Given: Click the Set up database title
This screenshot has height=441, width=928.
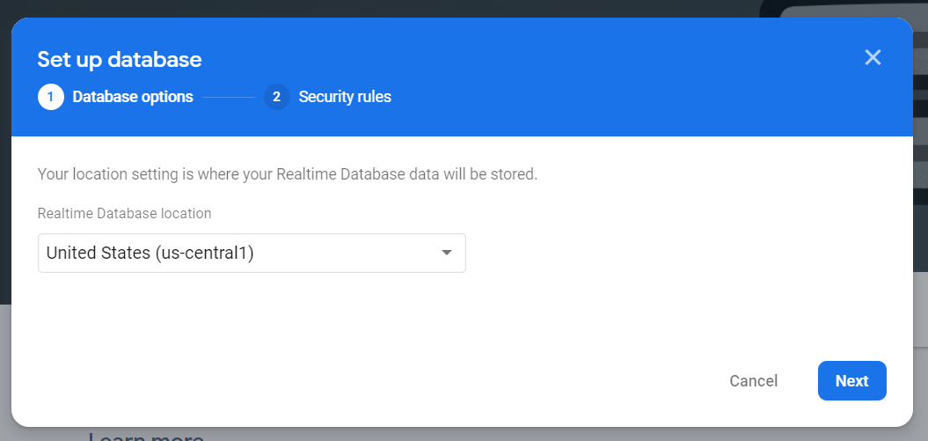Looking at the screenshot, I should 120,60.
